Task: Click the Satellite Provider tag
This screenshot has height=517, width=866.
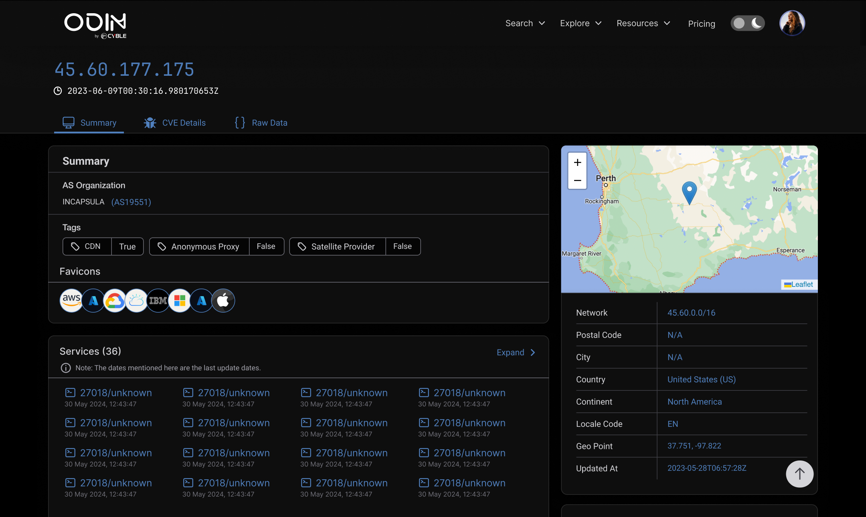Action: pyautogui.click(x=355, y=246)
